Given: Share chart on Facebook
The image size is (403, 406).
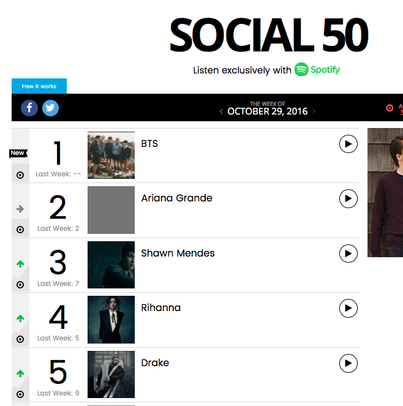Looking at the screenshot, I should point(29,108).
